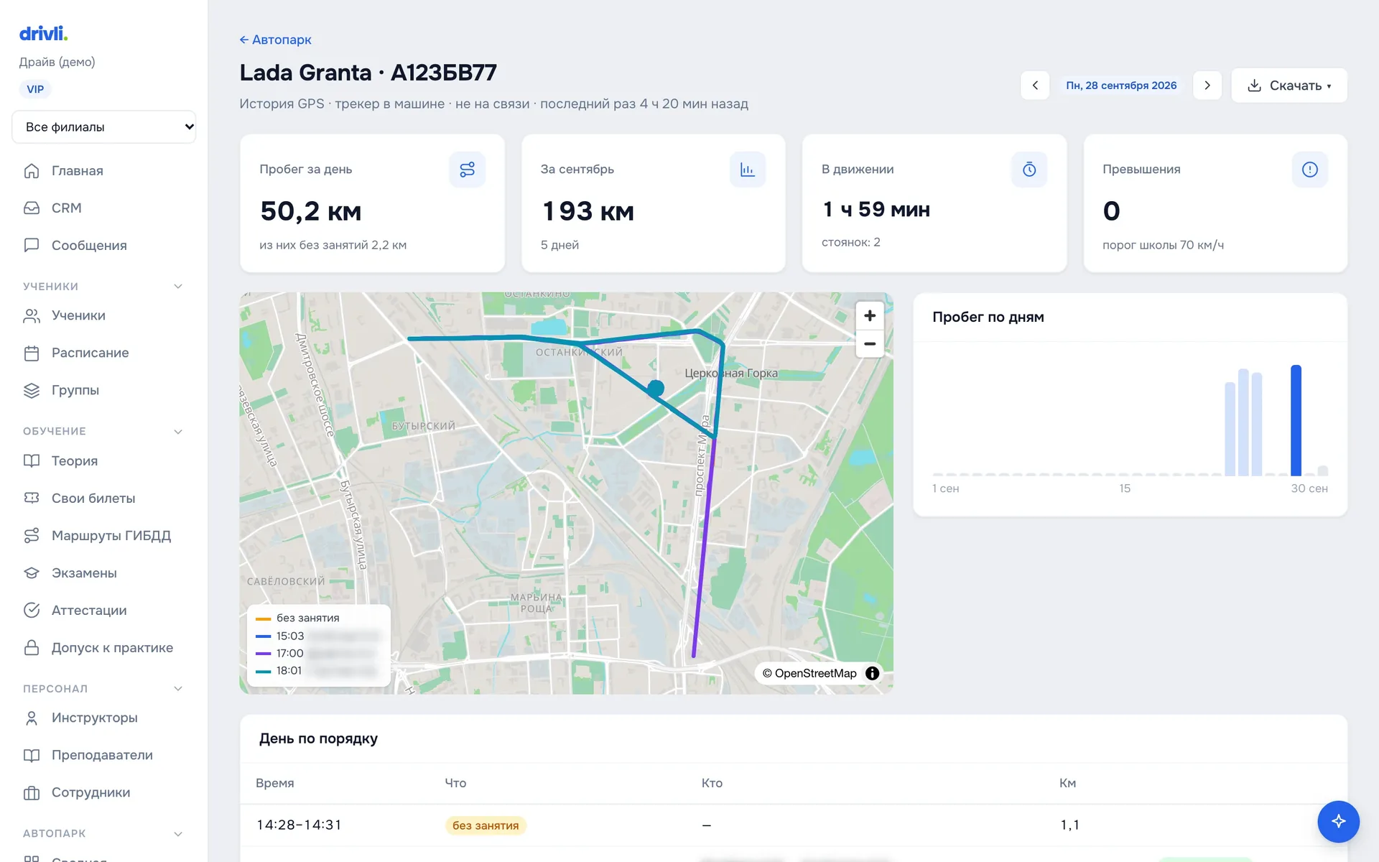Click the 193 км September value
Screen dimensions: 1379x862
(588, 211)
